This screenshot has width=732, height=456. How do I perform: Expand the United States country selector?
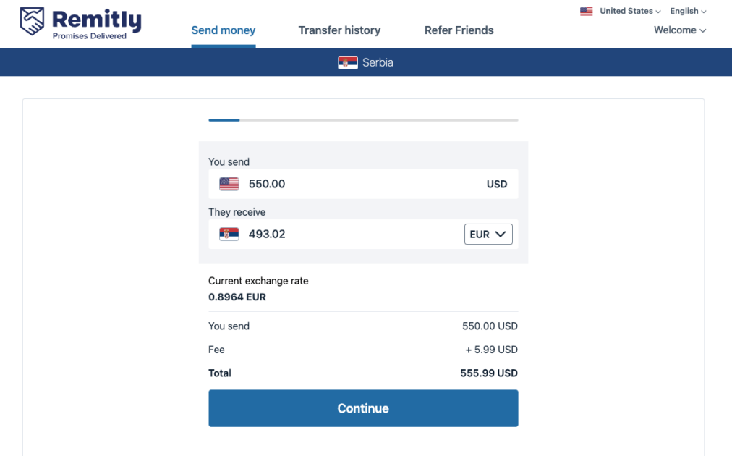628,11
